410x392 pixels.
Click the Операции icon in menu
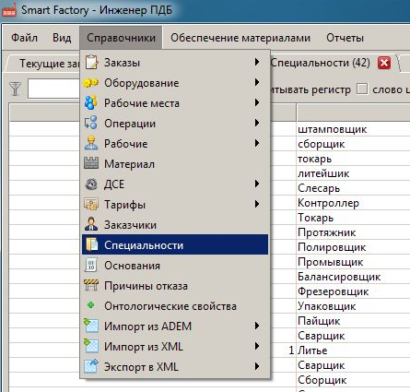click(x=91, y=124)
